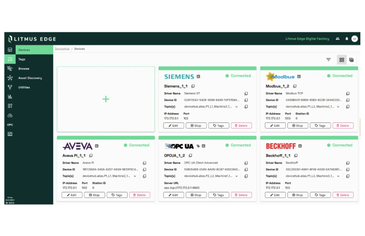Expand Topic(s) dropdown on OPCUA_1_2 card
The height and width of the screenshot is (236, 365).
237,176
